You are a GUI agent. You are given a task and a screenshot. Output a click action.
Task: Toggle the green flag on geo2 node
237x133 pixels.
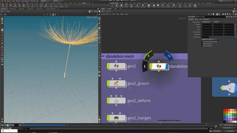tap(109, 66)
